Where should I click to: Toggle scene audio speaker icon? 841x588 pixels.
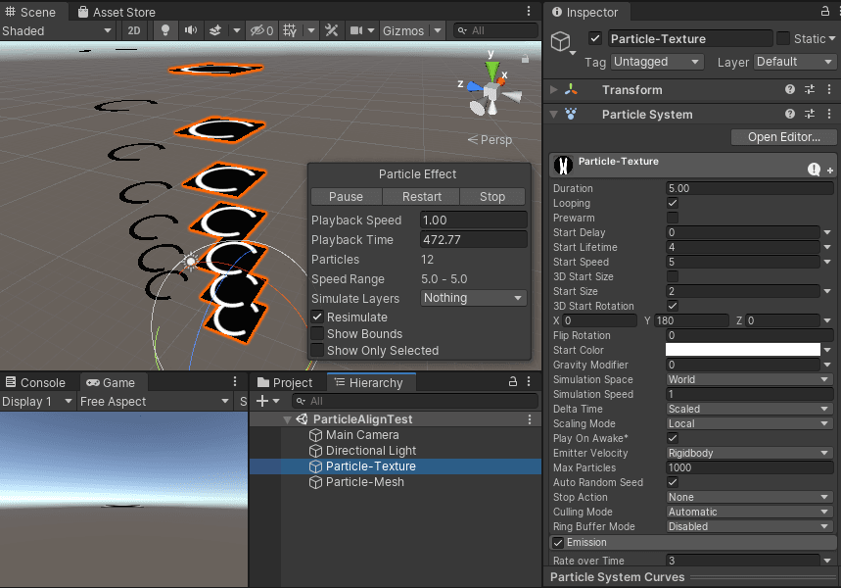coord(190,30)
